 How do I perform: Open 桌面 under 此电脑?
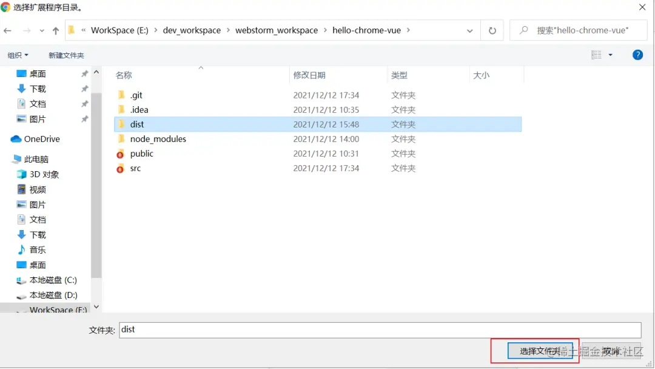pyautogui.click(x=37, y=265)
